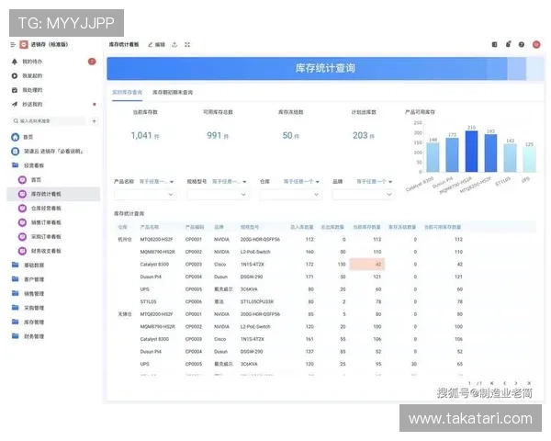This screenshot has height=441, width=551.
Task: Click the Dusun Pi4 cell with 171
Action: click(309, 277)
